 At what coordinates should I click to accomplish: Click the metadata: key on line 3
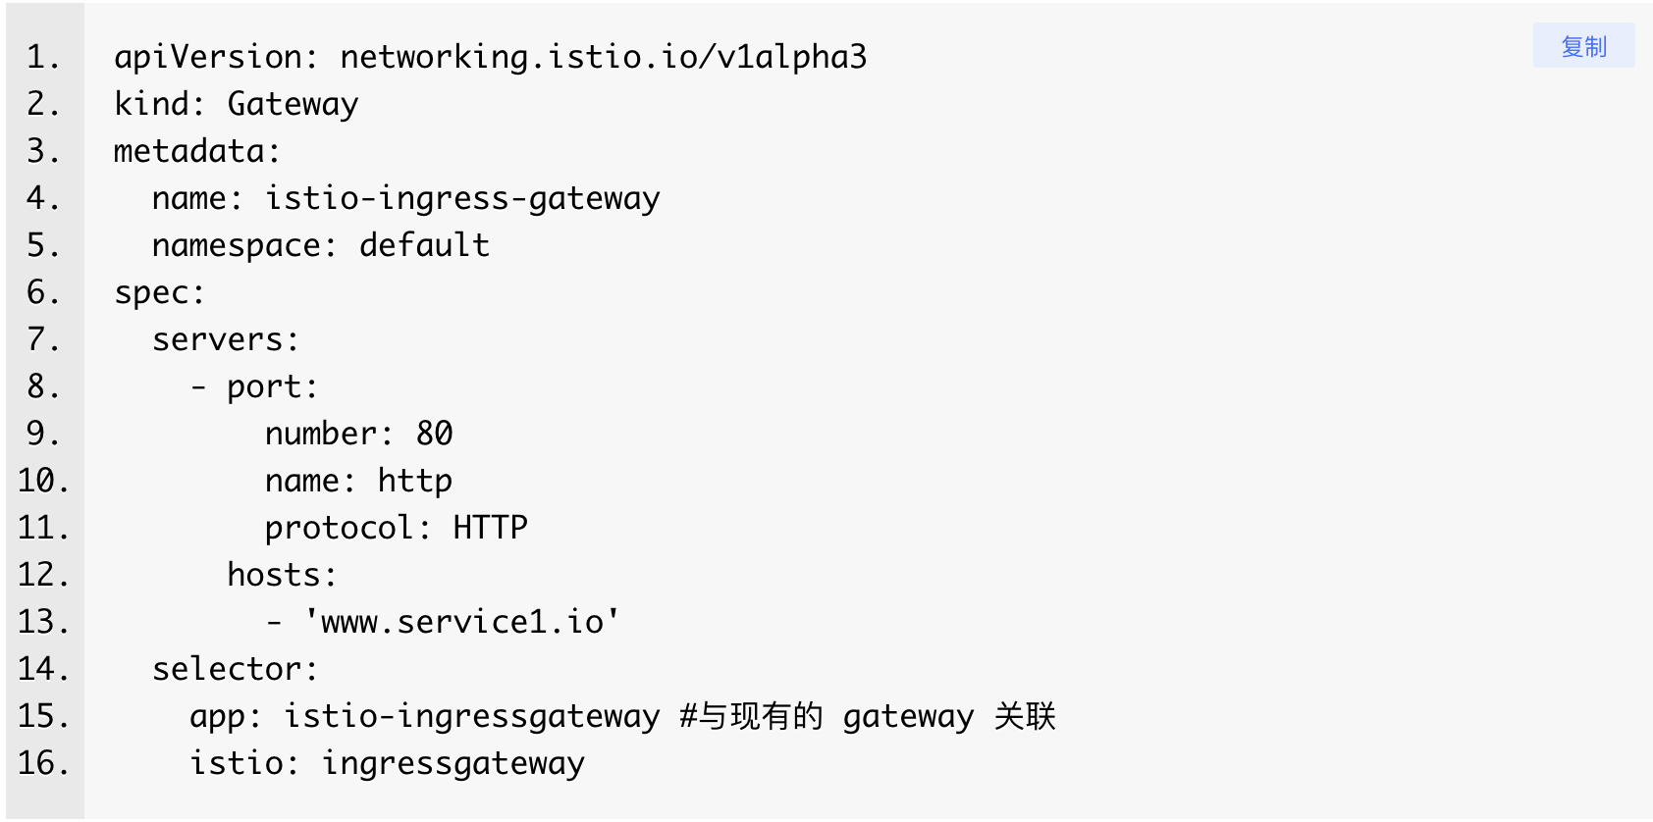pos(197,151)
